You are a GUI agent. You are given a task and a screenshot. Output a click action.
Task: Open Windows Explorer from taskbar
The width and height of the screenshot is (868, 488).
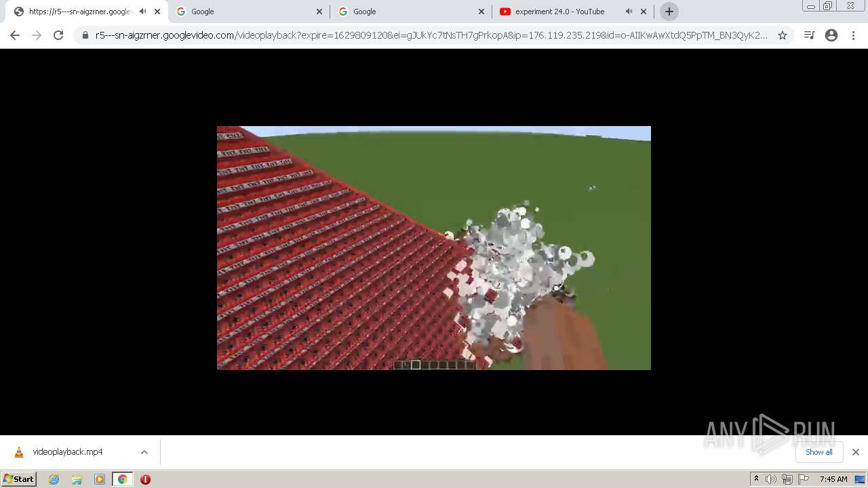[77, 479]
